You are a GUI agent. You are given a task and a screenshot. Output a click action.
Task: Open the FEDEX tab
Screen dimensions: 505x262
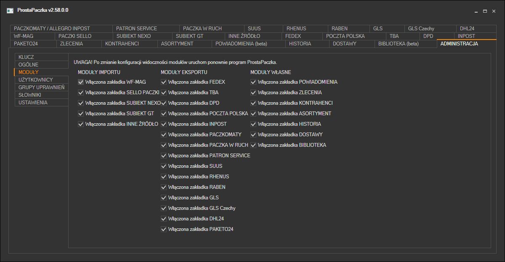[x=302, y=36]
